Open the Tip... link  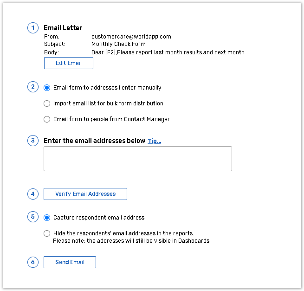(x=155, y=141)
